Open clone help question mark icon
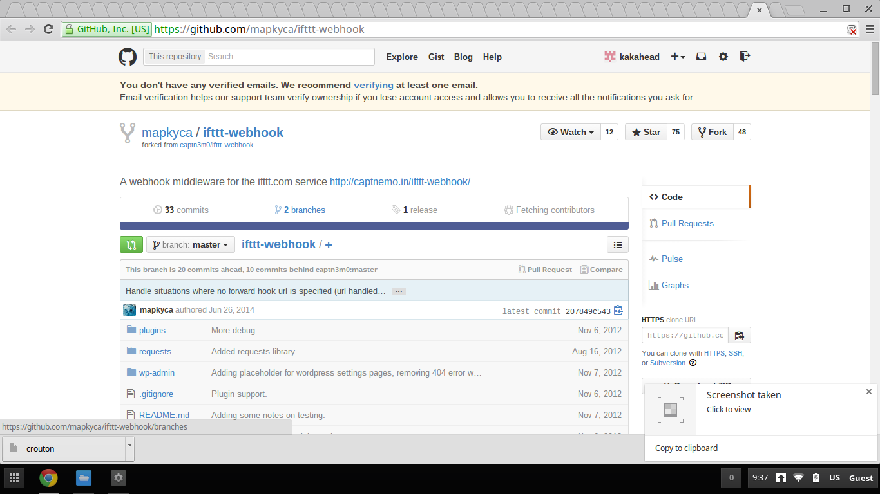The image size is (880, 494). 693,363
